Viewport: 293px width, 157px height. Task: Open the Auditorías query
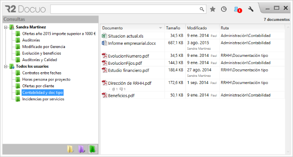coord(31,40)
